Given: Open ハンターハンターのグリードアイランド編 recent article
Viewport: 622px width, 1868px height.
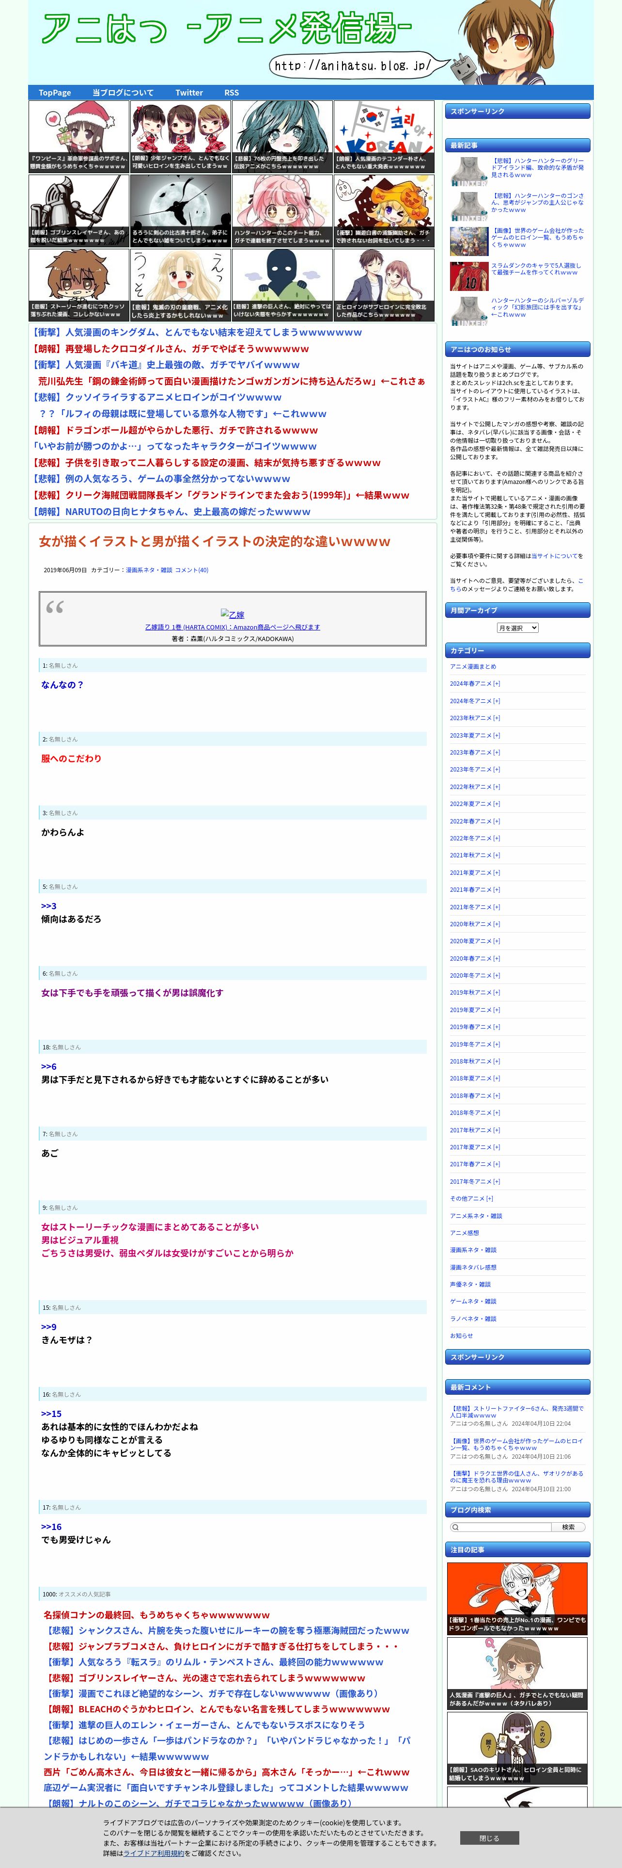Looking at the screenshot, I should click(x=538, y=167).
